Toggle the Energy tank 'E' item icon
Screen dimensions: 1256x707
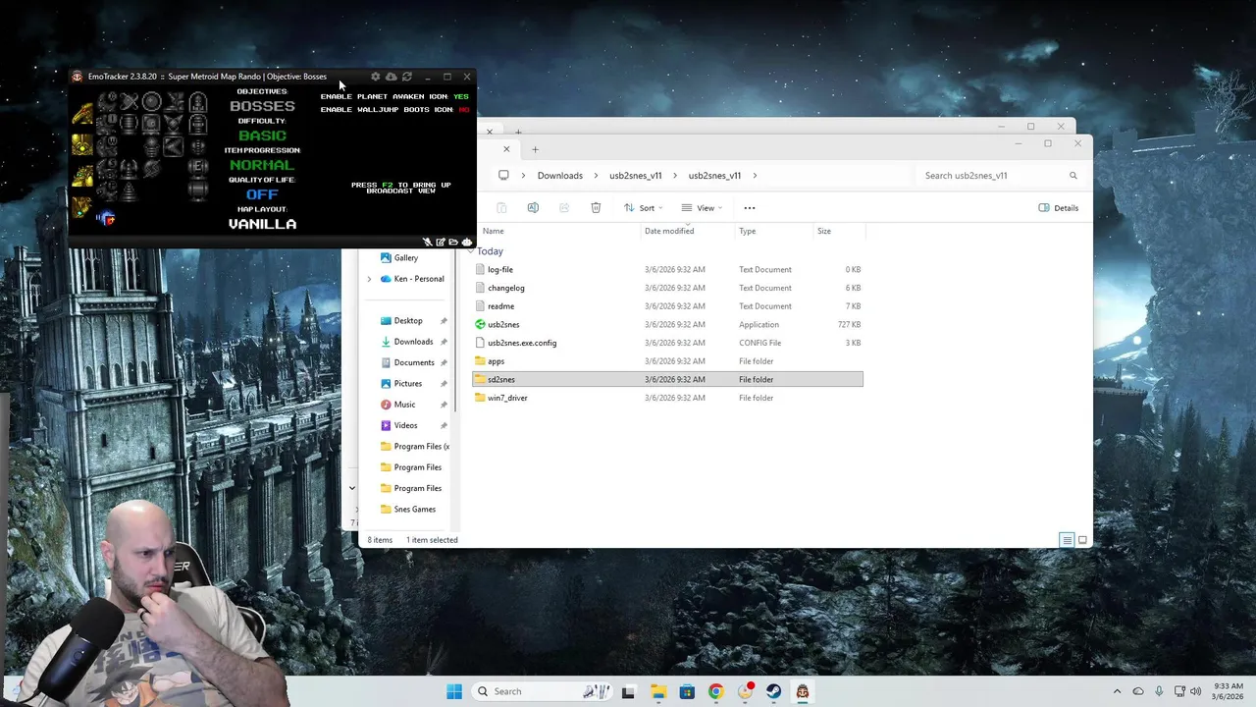click(198, 168)
